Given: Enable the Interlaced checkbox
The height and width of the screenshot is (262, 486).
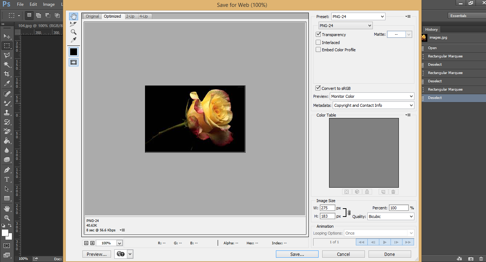Looking at the screenshot, I should pos(319,43).
